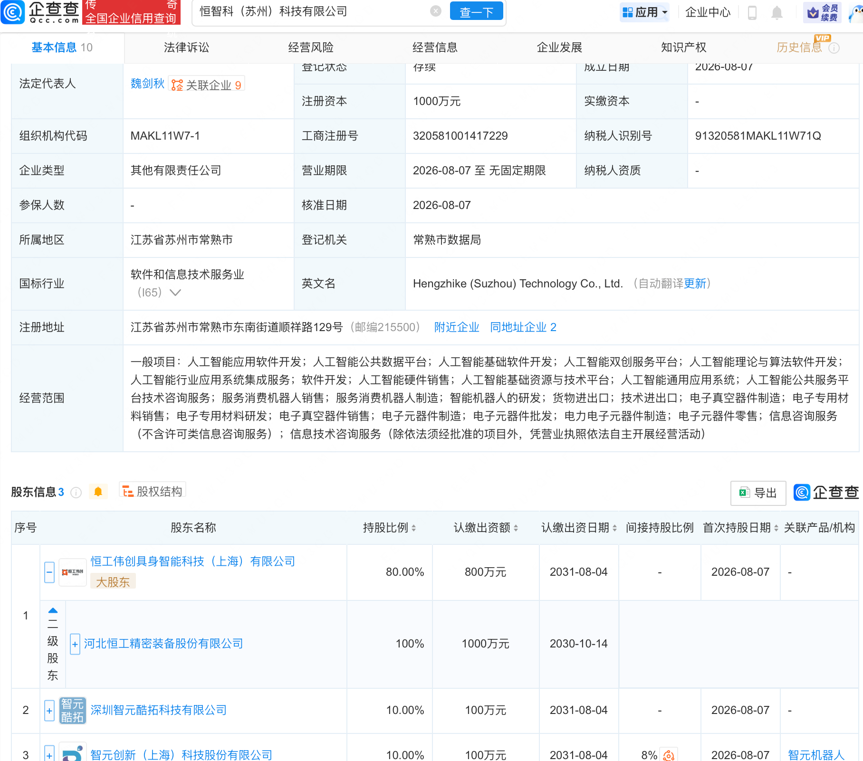This screenshot has width=863, height=761.
Task: Open 深圳智元酷拓科技有限公司 link
Action: (159, 710)
